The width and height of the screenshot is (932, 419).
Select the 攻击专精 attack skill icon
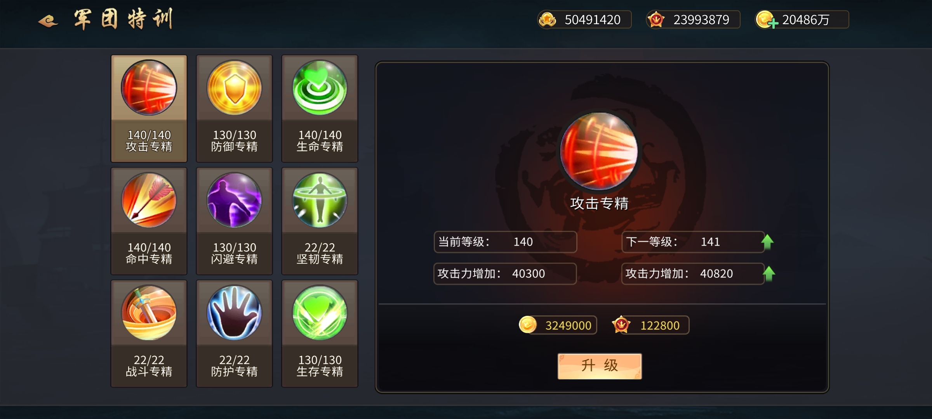click(x=149, y=88)
